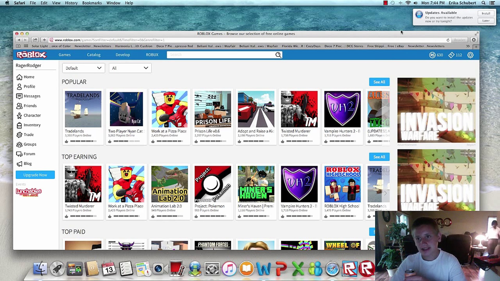This screenshot has height=281, width=500.
Task: Expand the All genre filter dropdown
Action: pos(130,68)
